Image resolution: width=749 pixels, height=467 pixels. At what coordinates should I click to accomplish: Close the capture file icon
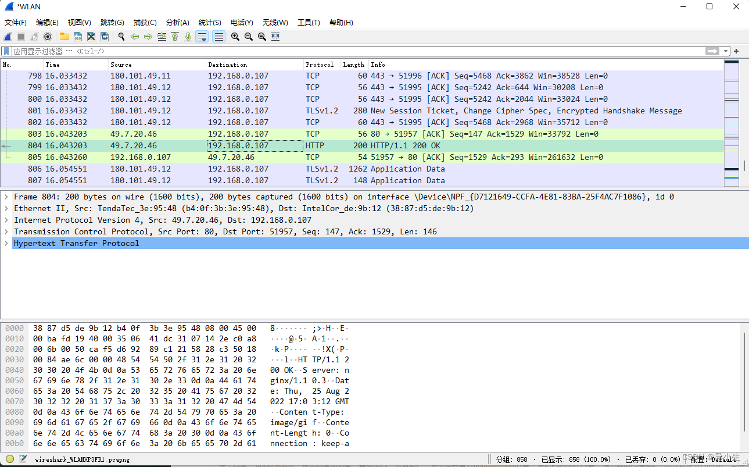[91, 37]
